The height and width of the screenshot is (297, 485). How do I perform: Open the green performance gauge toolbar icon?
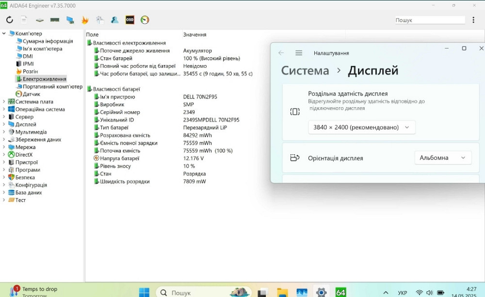(x=144, y=20)
